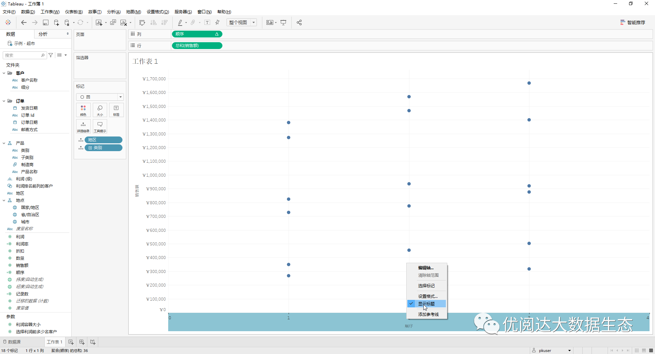Pause auto updates for data source

(x=67, y=22)
